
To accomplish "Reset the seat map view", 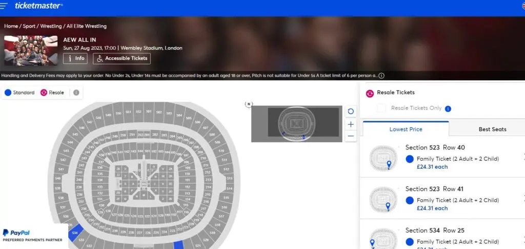I will point(351,111).
